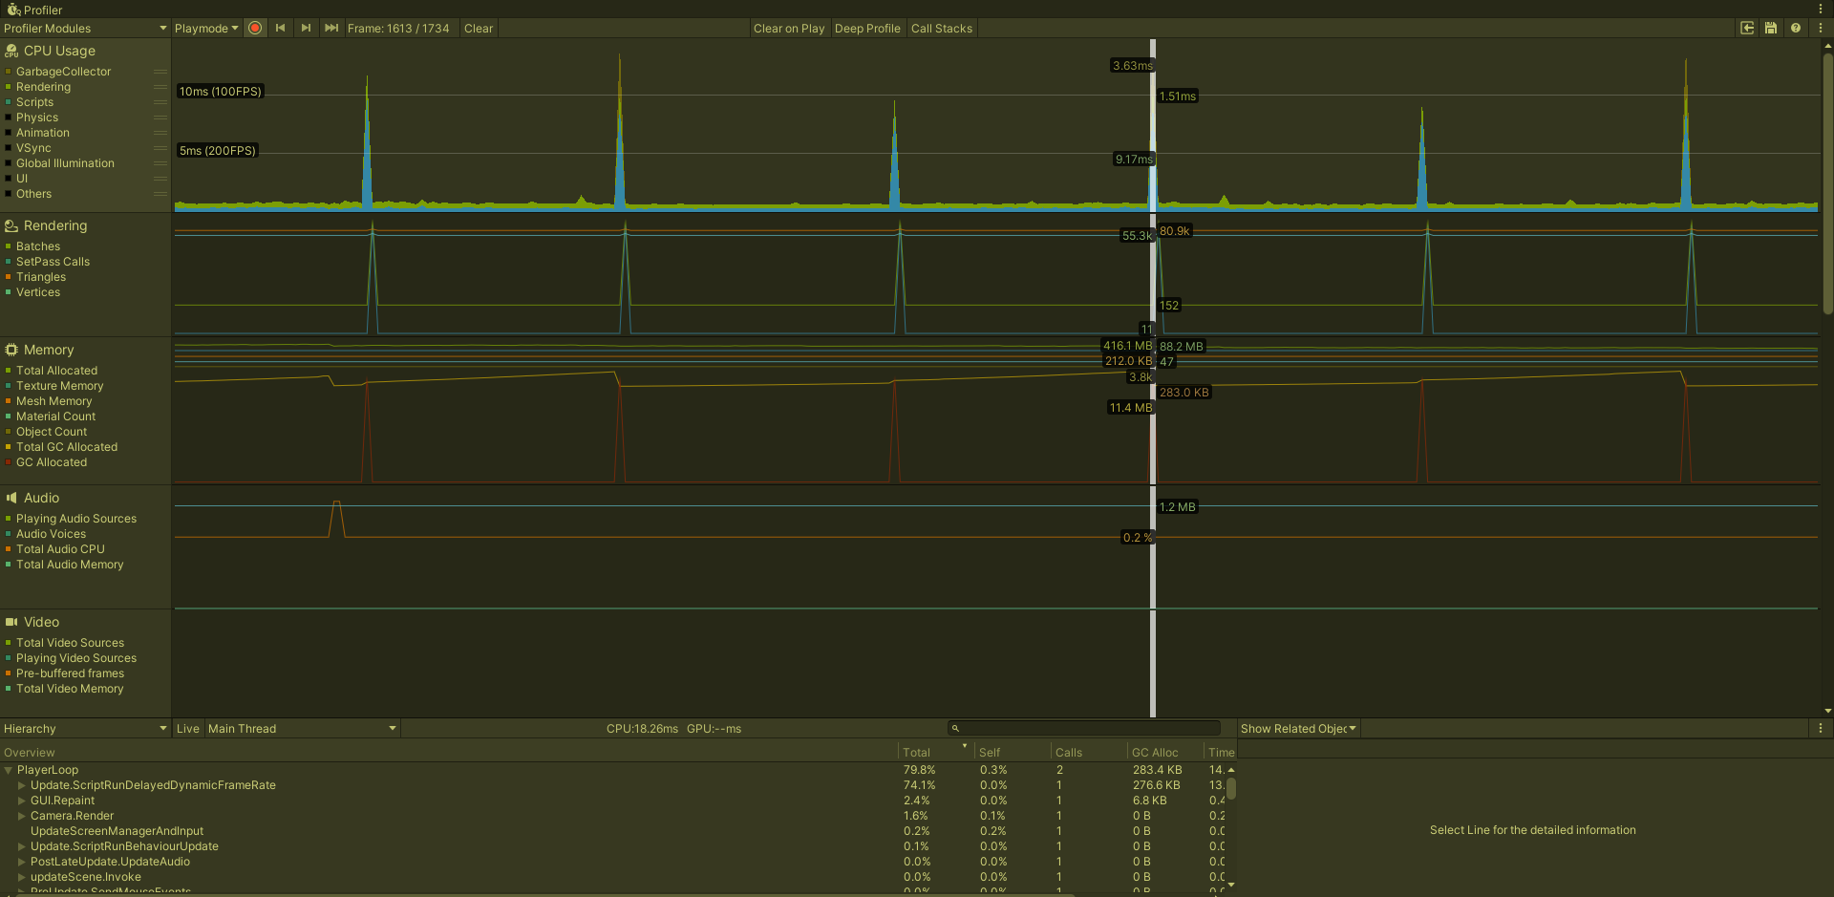This screenshot has height=897, width=1834.
Task: Toggle Clear on Play
Action: (788, 28)
